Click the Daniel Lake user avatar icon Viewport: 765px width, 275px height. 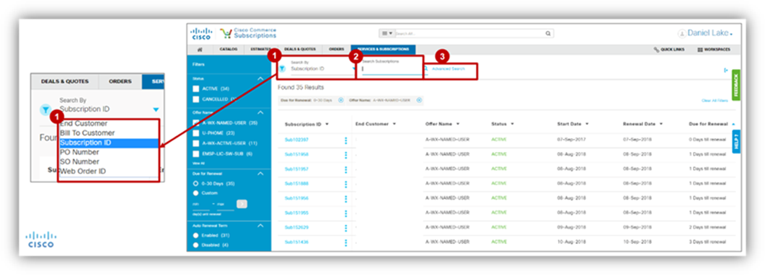(x=681, y=33)
